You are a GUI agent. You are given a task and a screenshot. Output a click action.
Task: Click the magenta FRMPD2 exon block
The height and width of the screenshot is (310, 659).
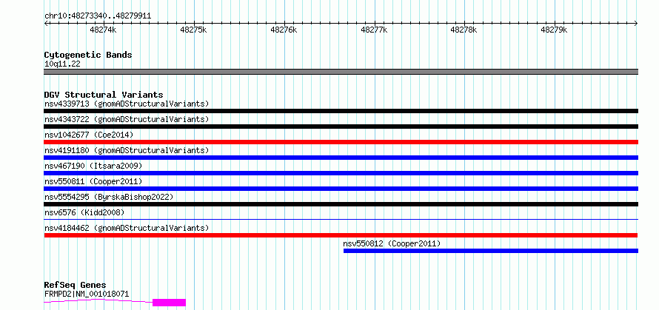pyautogui.click(x=169, y=303)
